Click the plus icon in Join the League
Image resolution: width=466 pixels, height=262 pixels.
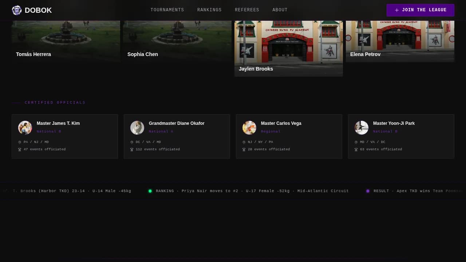tap(397, 10)
